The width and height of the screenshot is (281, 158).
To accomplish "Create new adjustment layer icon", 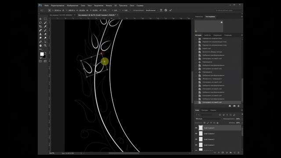I will (x=227, y=153).
